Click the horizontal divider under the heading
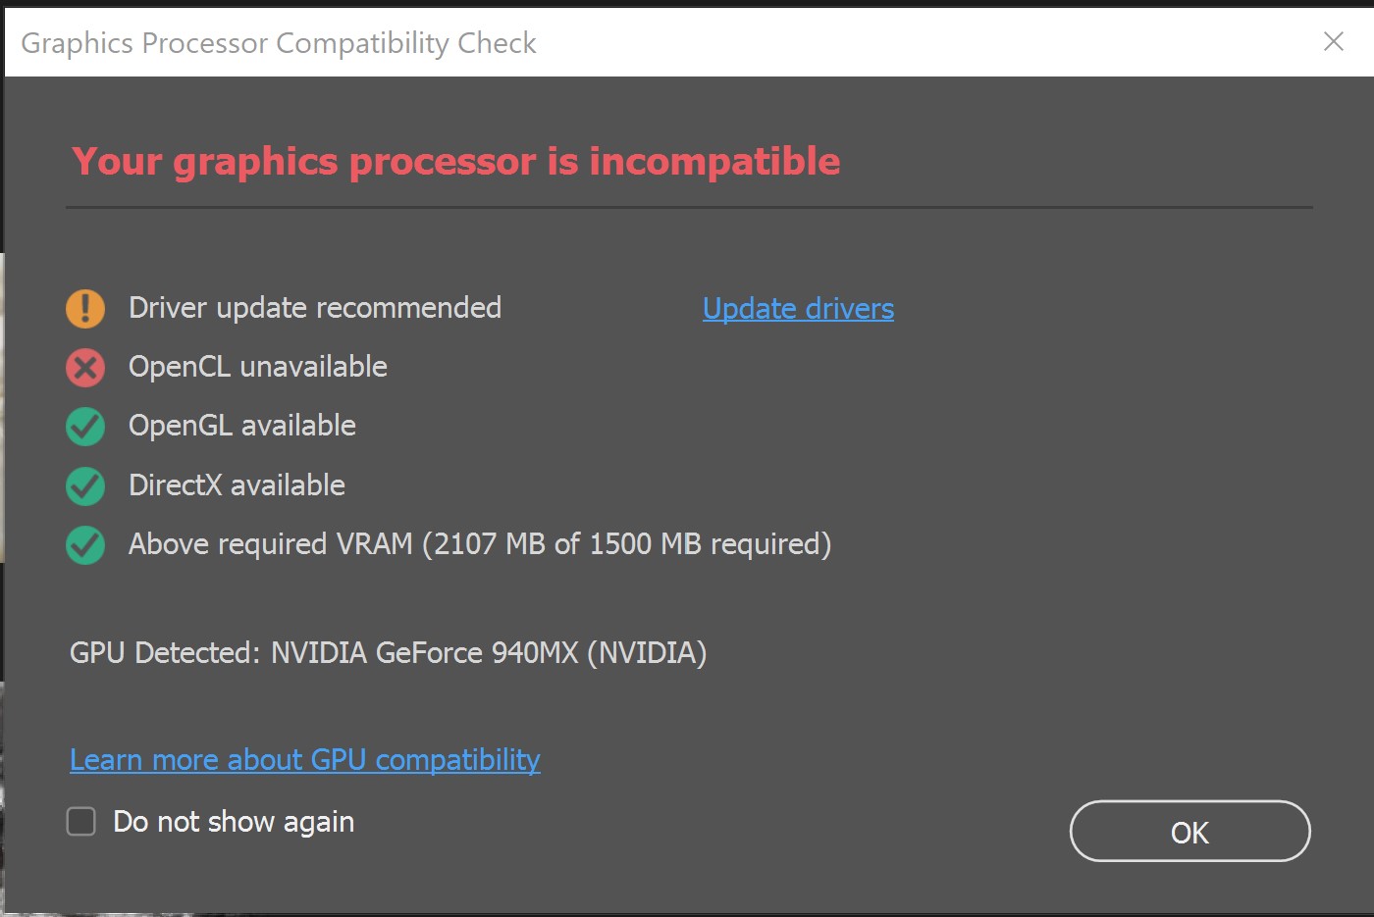This screenshot has height=917, width=1374. 689,208
